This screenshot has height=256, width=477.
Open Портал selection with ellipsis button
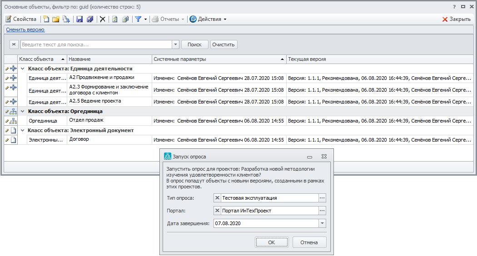[x=322, y=211]
